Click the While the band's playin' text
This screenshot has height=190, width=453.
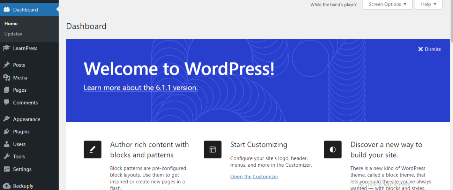(334, 5)
